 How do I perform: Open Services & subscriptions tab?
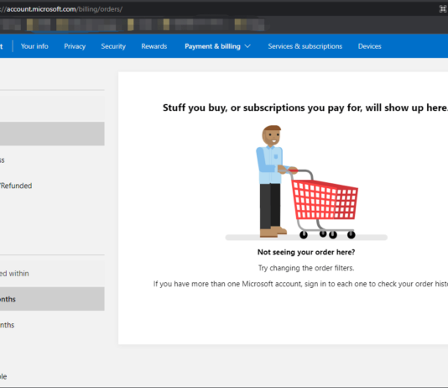pyautogui.click(x=305, y=46)
